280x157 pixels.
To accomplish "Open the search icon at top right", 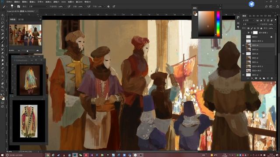I will [x=266, y=7].
